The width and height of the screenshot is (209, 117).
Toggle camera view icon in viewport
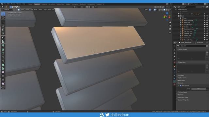[x=170, y=29]
